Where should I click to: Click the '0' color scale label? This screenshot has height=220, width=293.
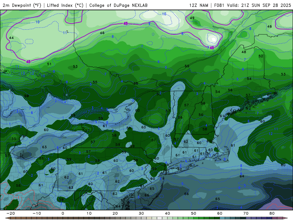click(63, 213)
